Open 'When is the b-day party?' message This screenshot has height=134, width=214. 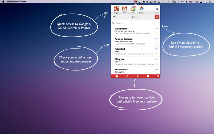(x=136, y=41)
